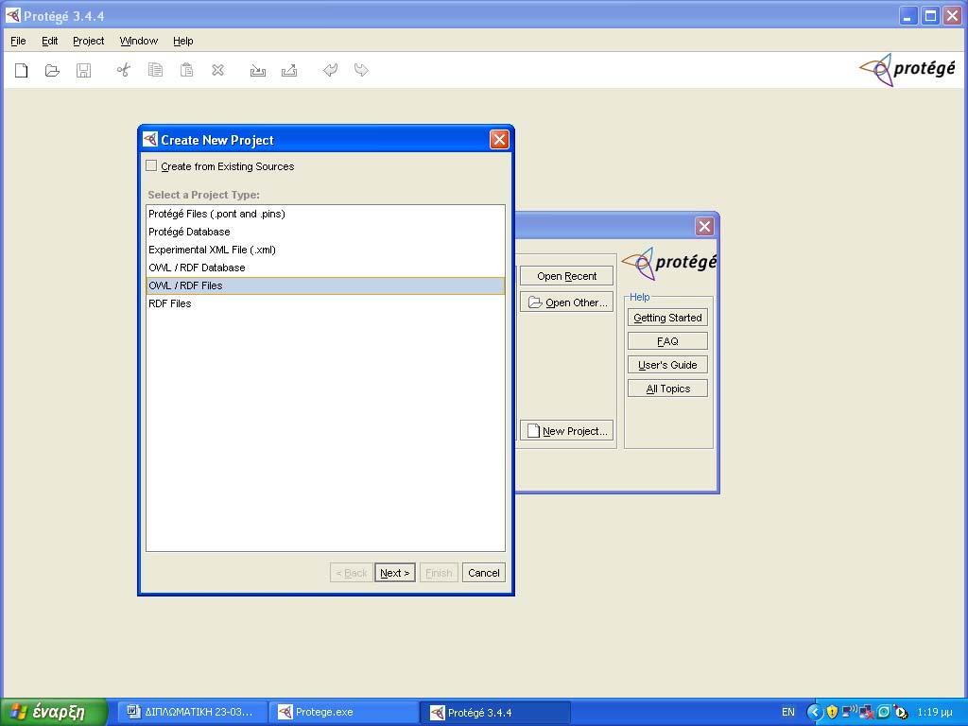
Task: Click the Redo arrow toolbar icon
Action: pyautogui.click(x=361, y=70)
